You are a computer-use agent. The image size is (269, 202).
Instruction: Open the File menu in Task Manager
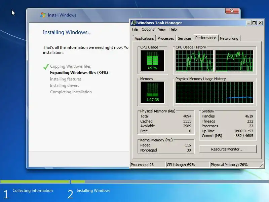click(x=135, y=29)
